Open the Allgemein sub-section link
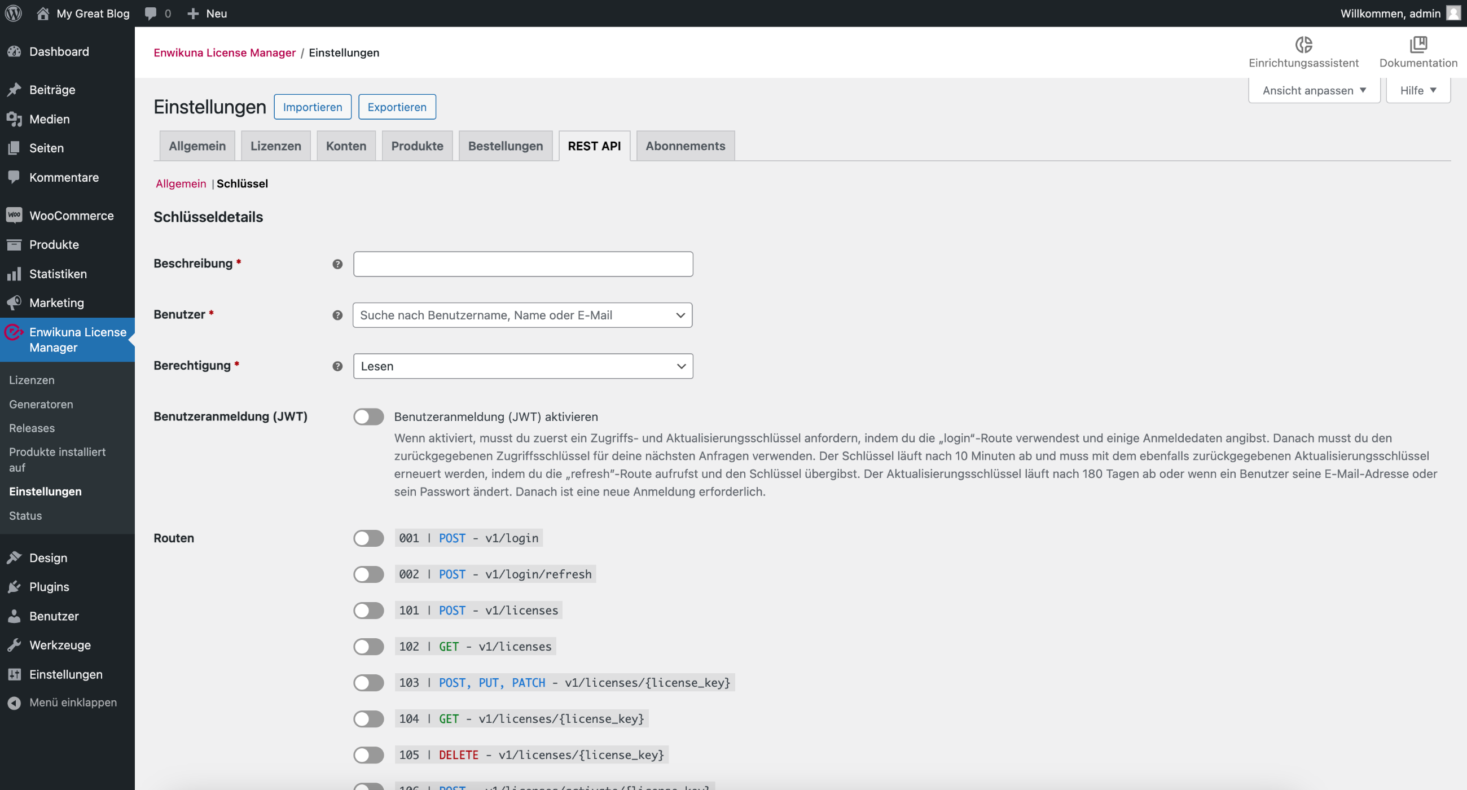The height and width of the screenshot is (790, 1467). 181,184
